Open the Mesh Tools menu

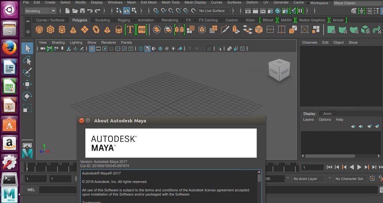(x=171, y=3)
